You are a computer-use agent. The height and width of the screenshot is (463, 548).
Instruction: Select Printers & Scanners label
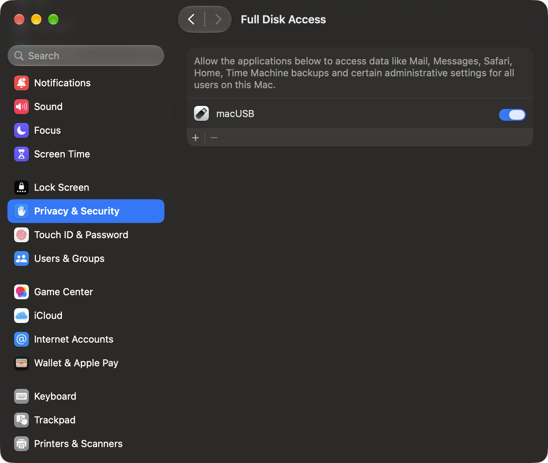coord(78,444)
